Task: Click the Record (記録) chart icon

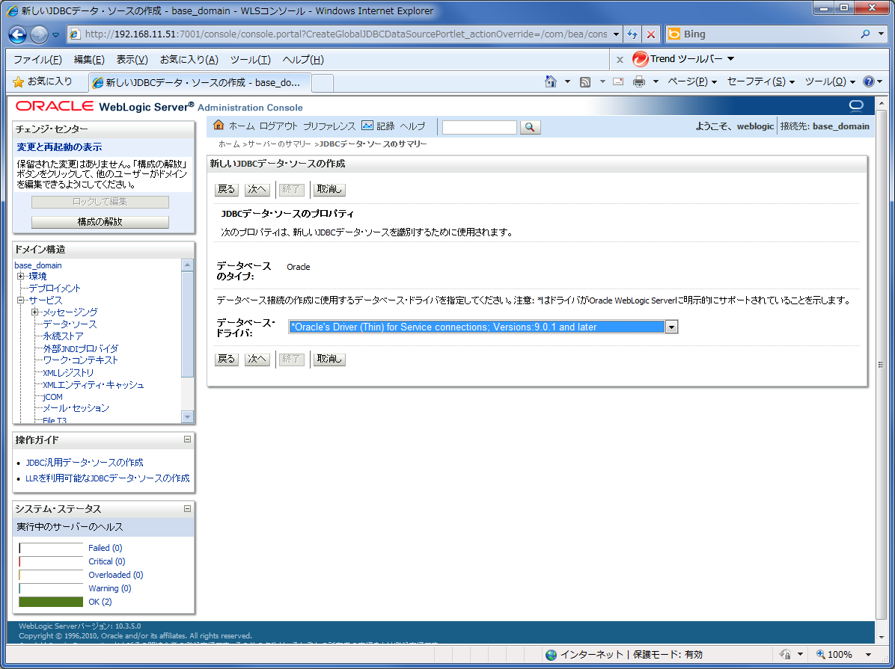Action: 367,126
